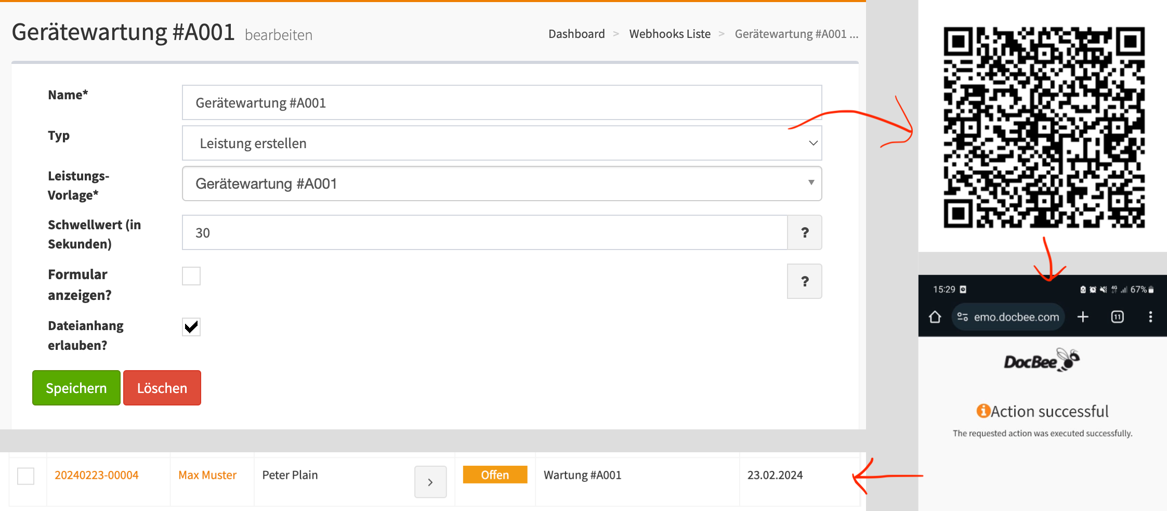This screenshot has width=1167, height=511.
Task: Open the Leistungs-Vorlage dropdown
Action: pos(502,184)
